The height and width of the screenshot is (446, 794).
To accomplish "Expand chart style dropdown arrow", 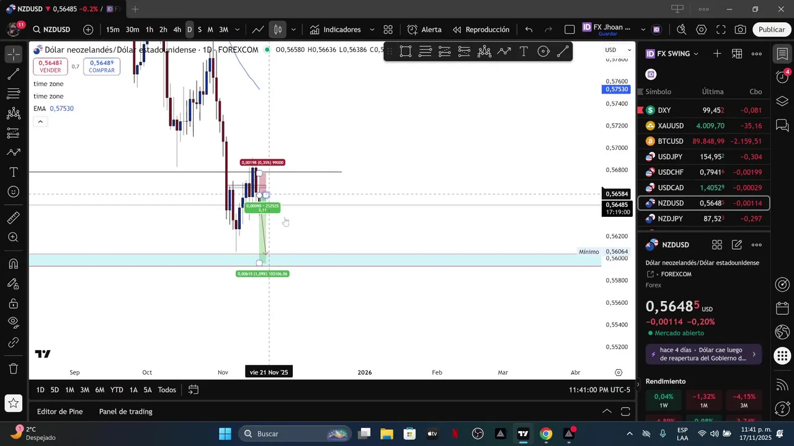I will click(x=293, y=30).
